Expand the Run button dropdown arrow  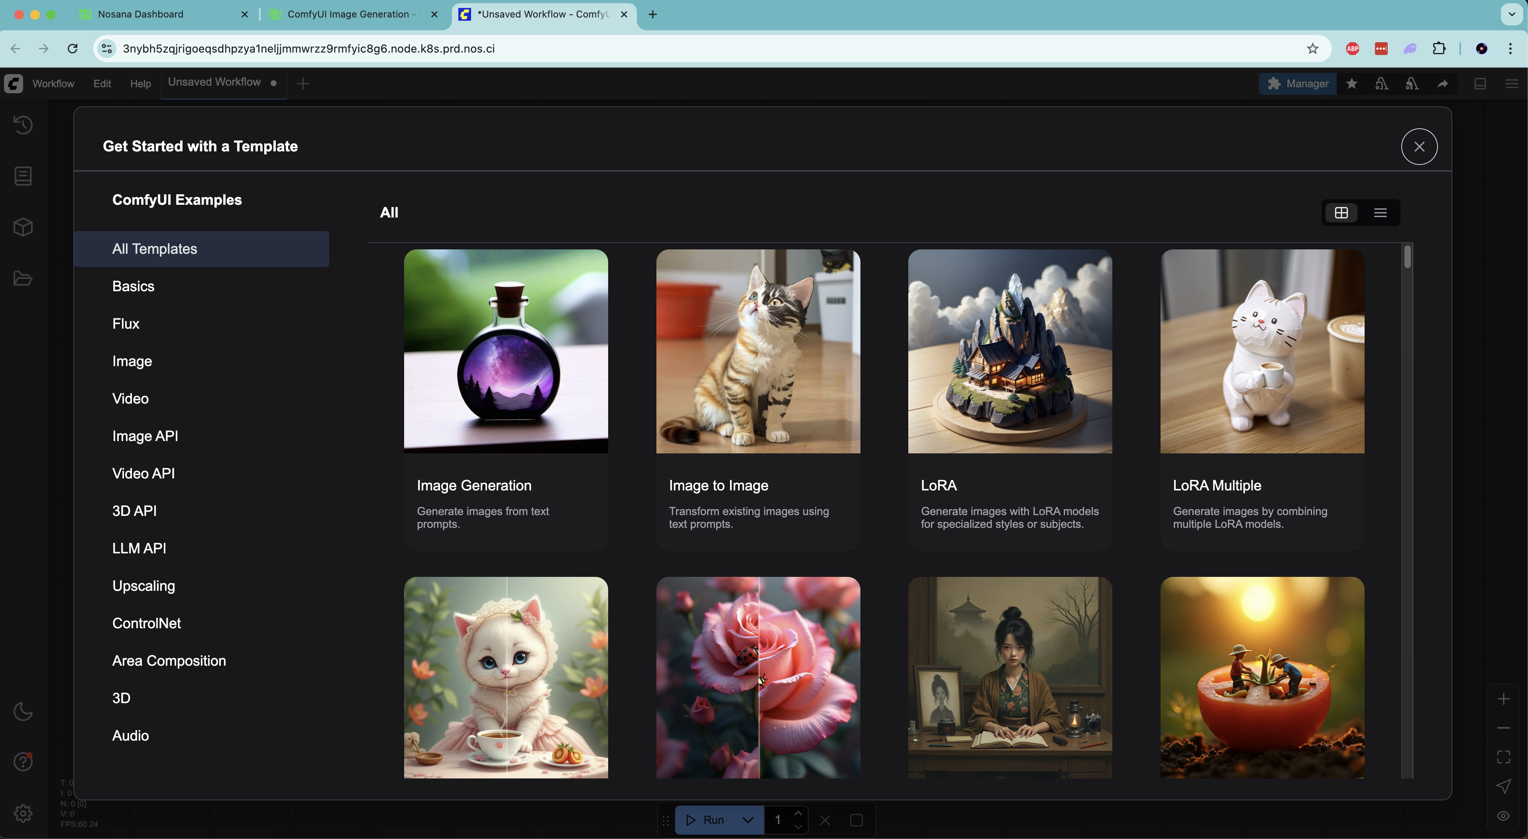748,820
